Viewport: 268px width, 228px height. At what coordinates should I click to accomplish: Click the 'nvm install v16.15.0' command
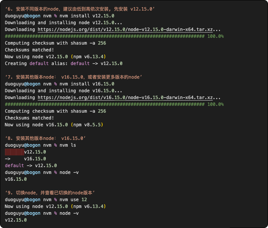point(87,84)
